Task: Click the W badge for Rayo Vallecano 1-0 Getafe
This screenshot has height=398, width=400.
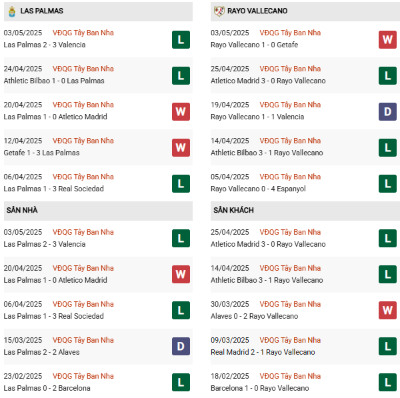Action: (387, 39)
